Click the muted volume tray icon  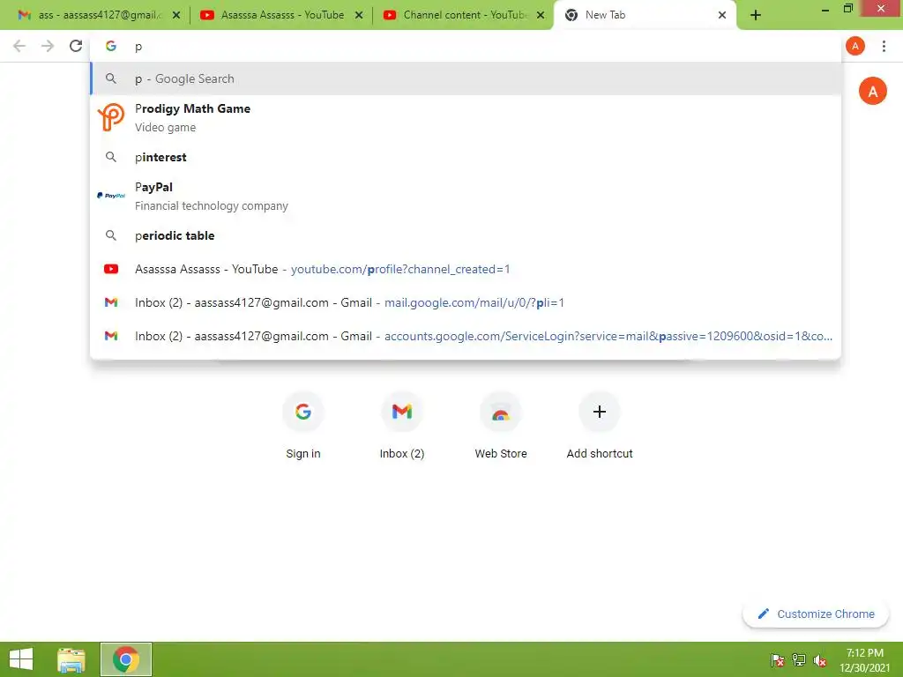(x=819, y=660)
